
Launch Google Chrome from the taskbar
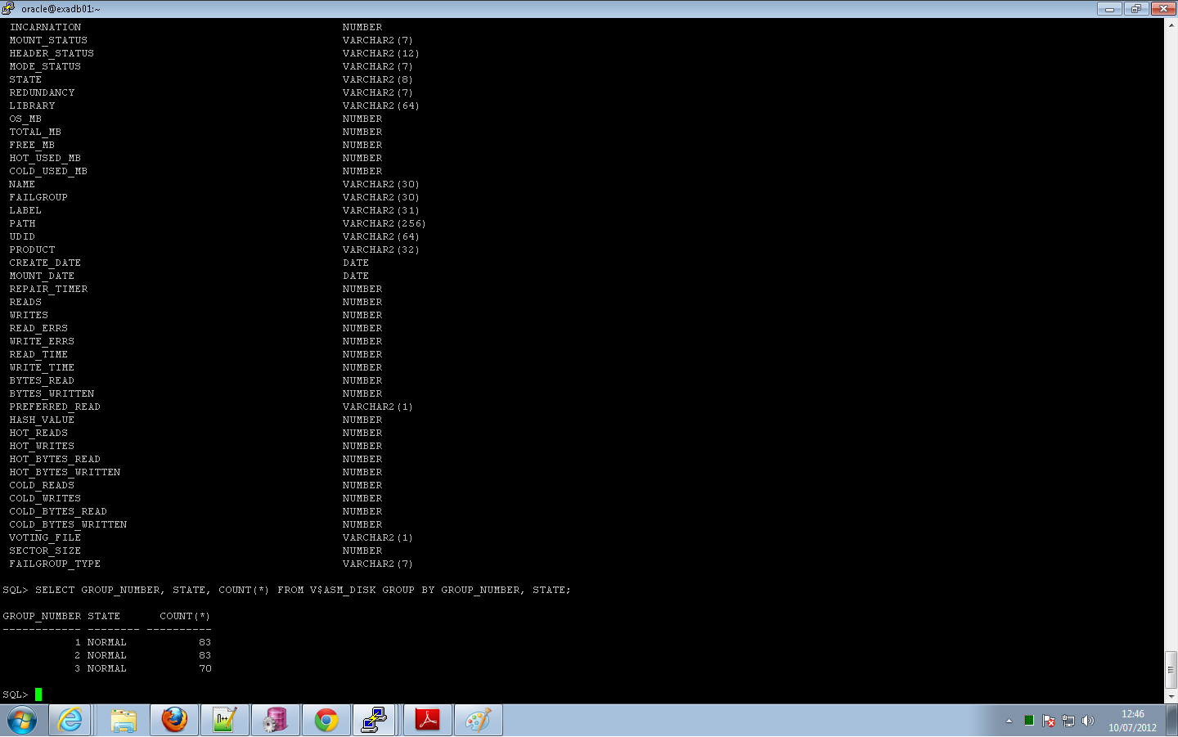point(326,721)
